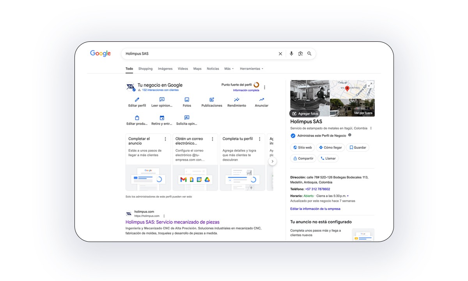
Task: Open three-dot menu next to Punto fuerte del perfil
Action: point(264,87)
